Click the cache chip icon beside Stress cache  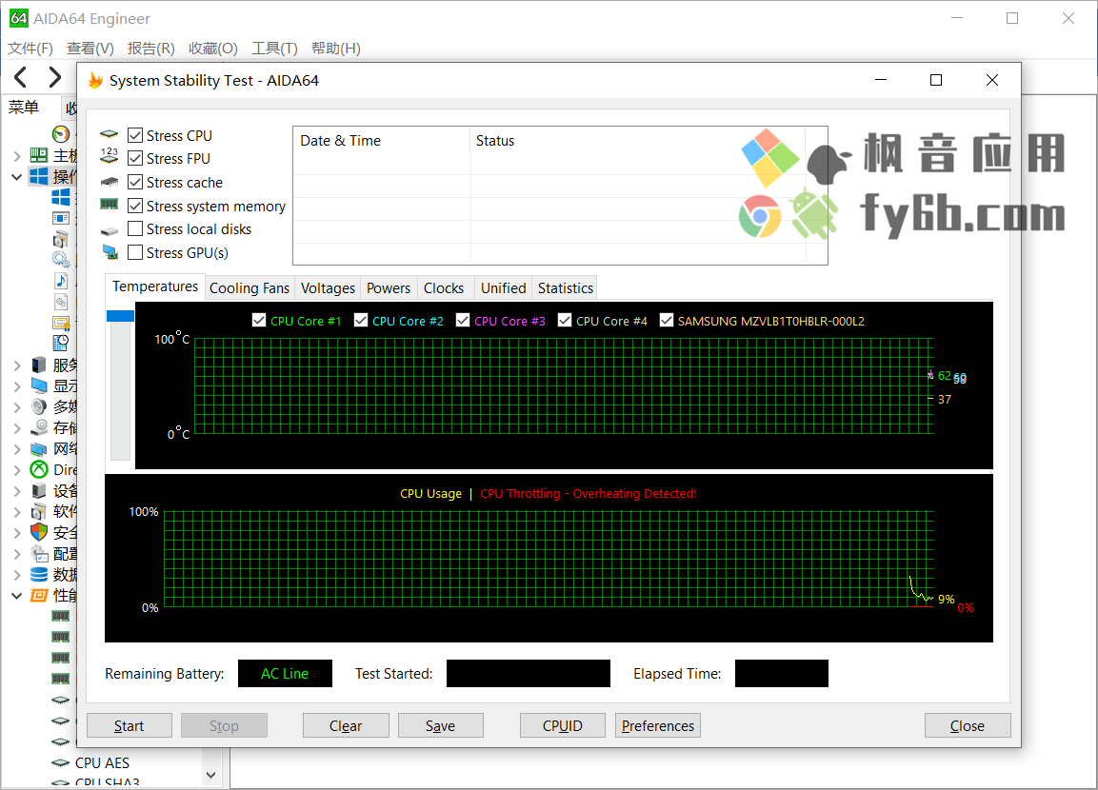pyautogui.click(x=110, y=182)
